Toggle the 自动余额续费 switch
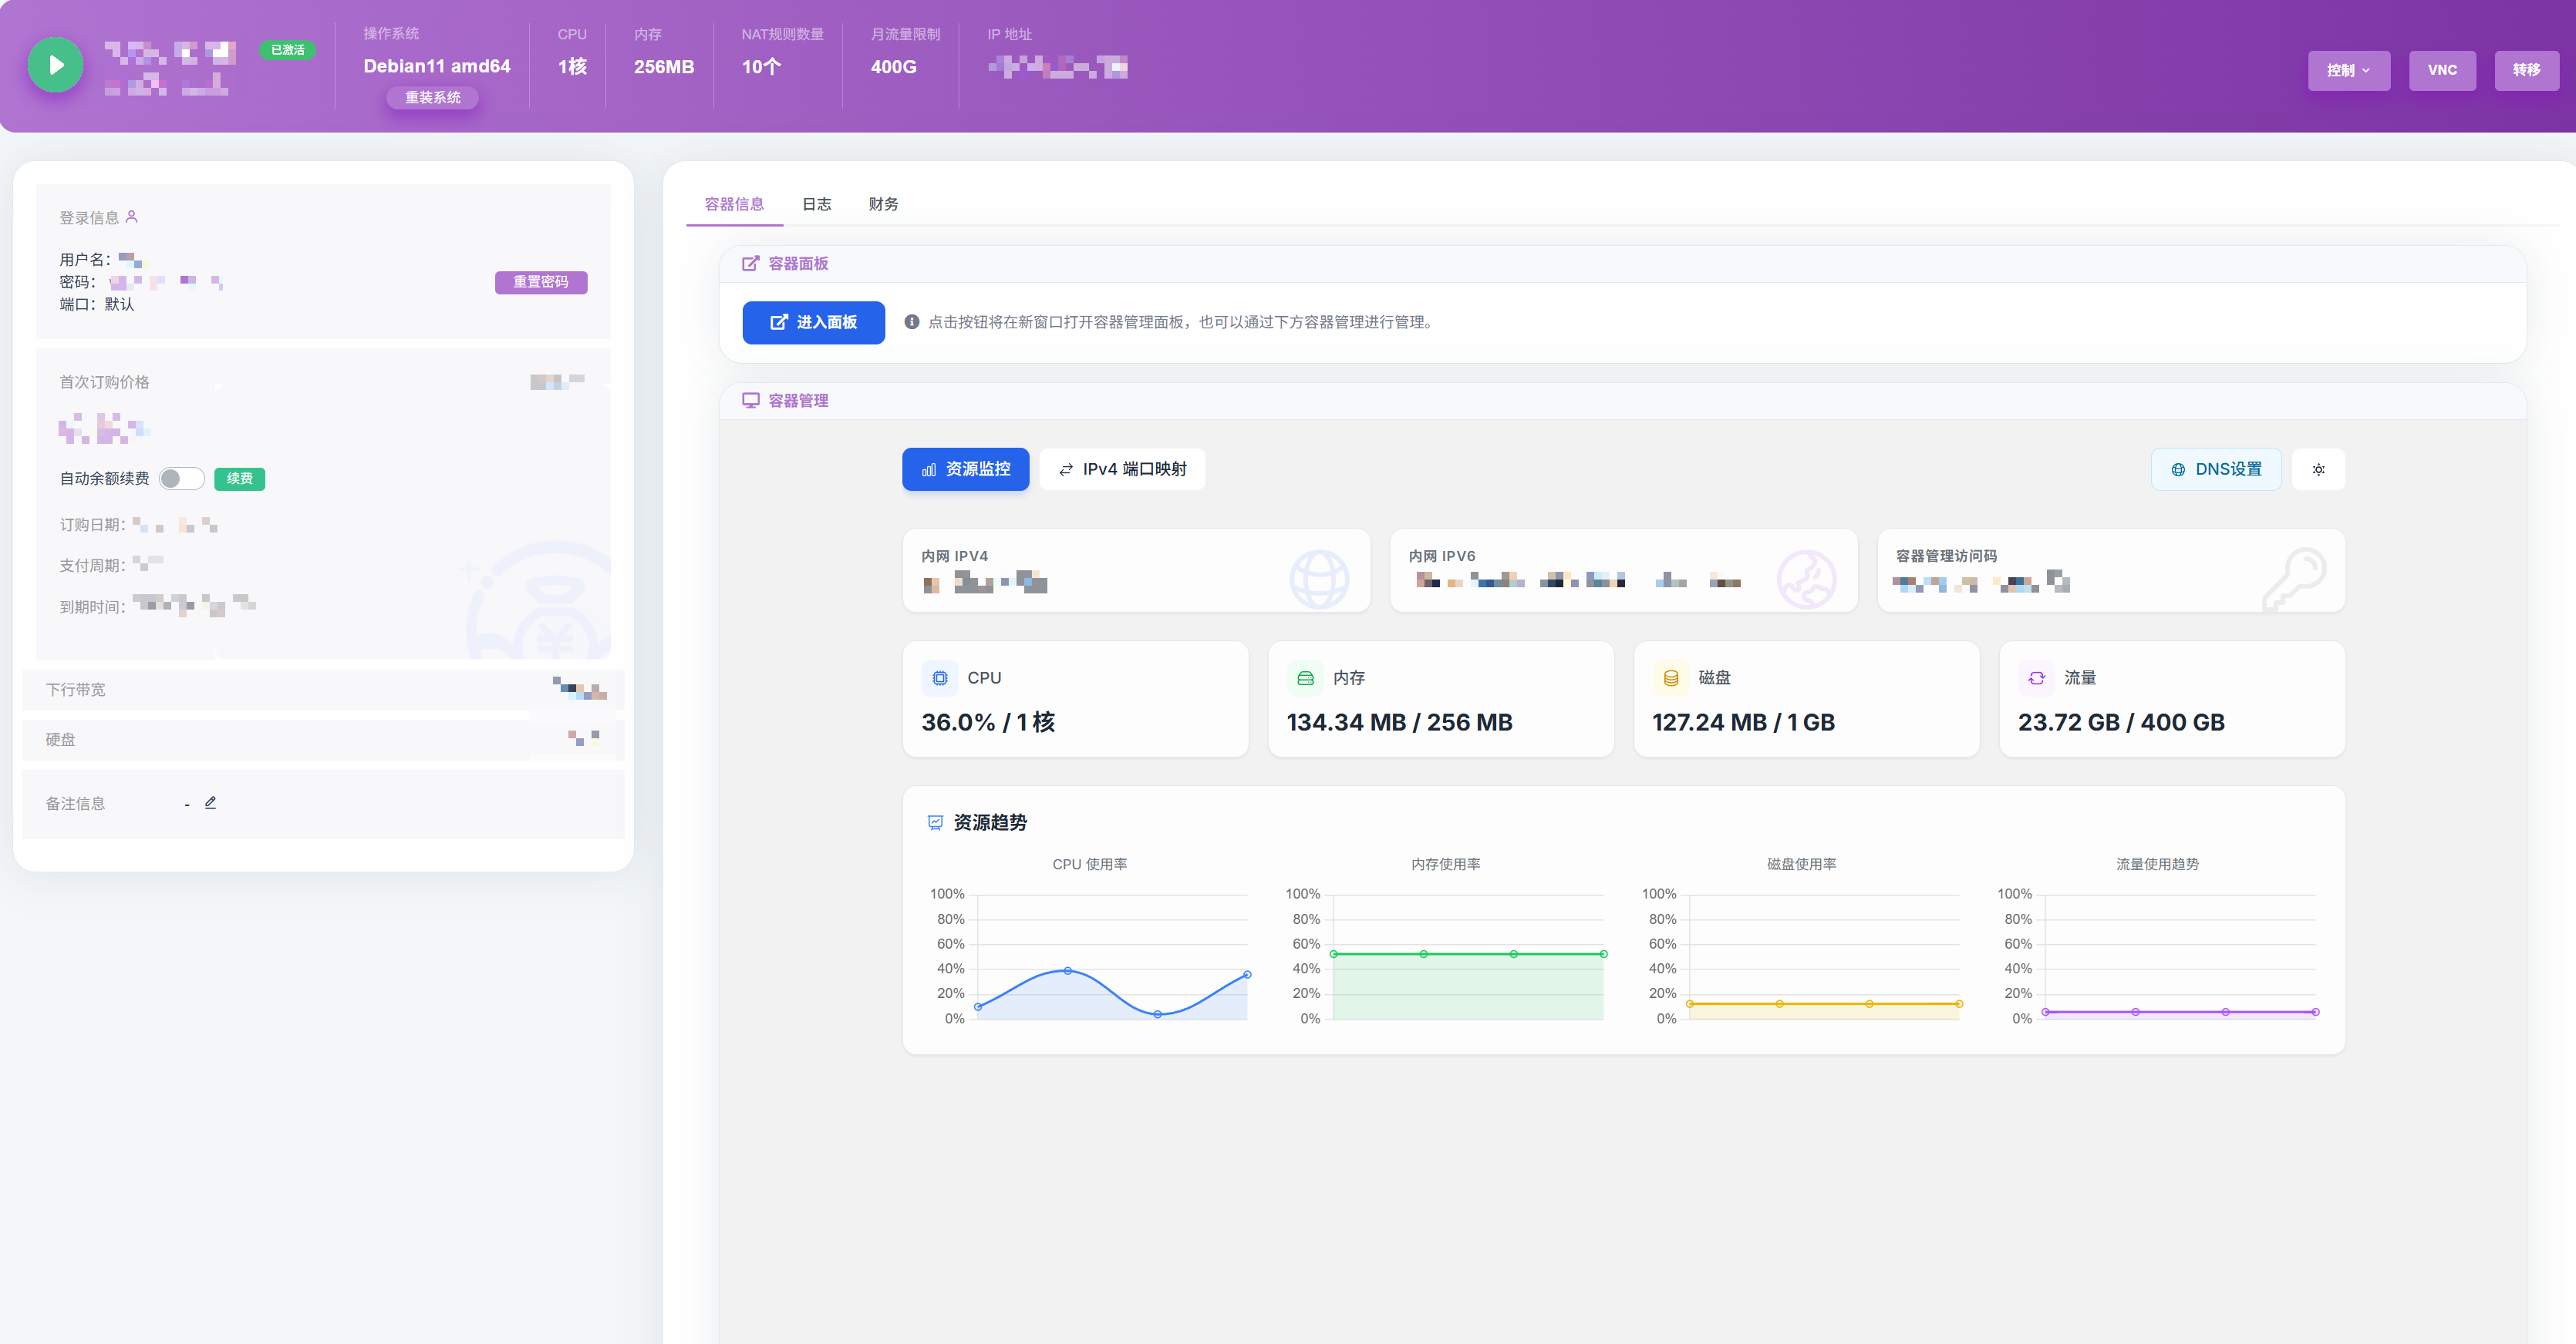 182,479
